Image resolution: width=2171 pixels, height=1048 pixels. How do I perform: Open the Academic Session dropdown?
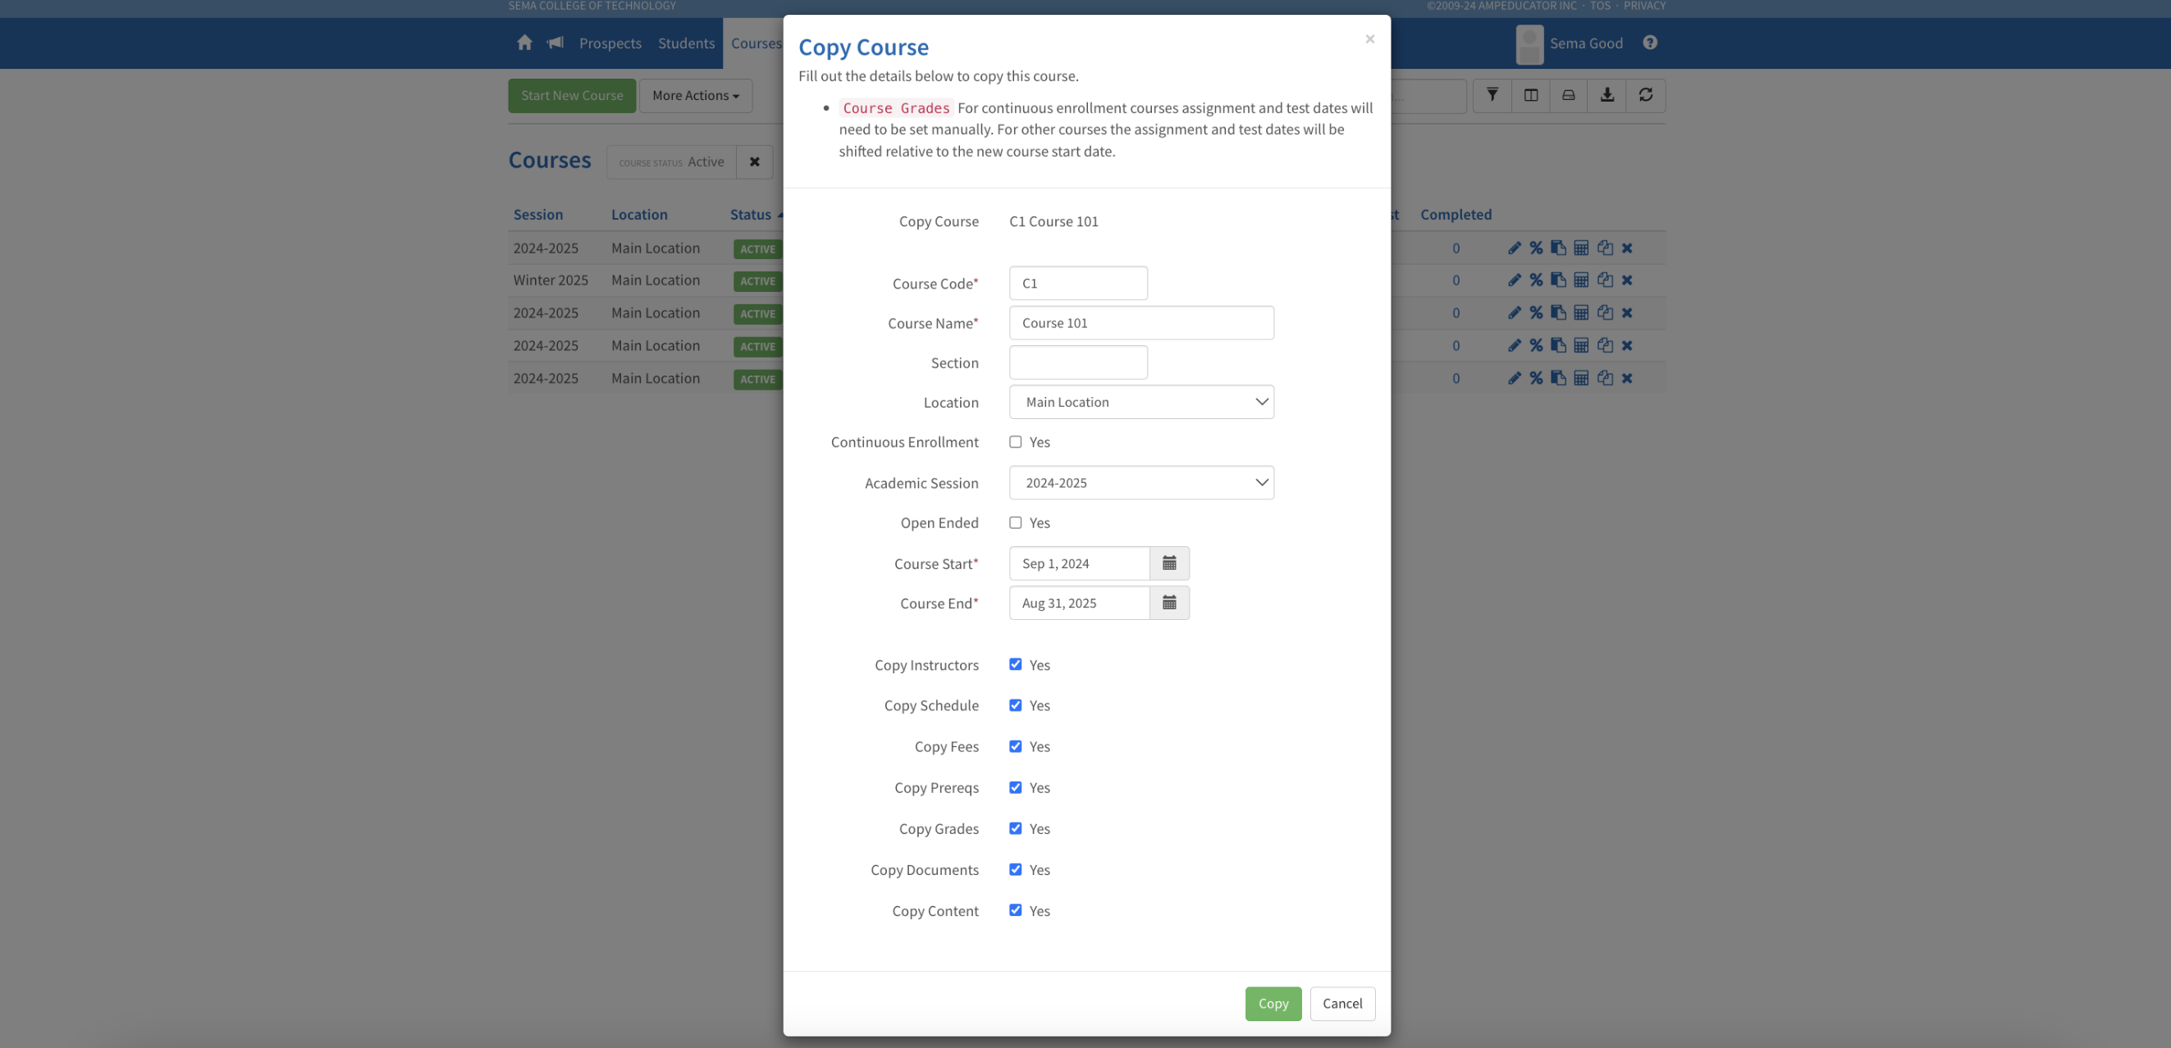click(1141, 483)
